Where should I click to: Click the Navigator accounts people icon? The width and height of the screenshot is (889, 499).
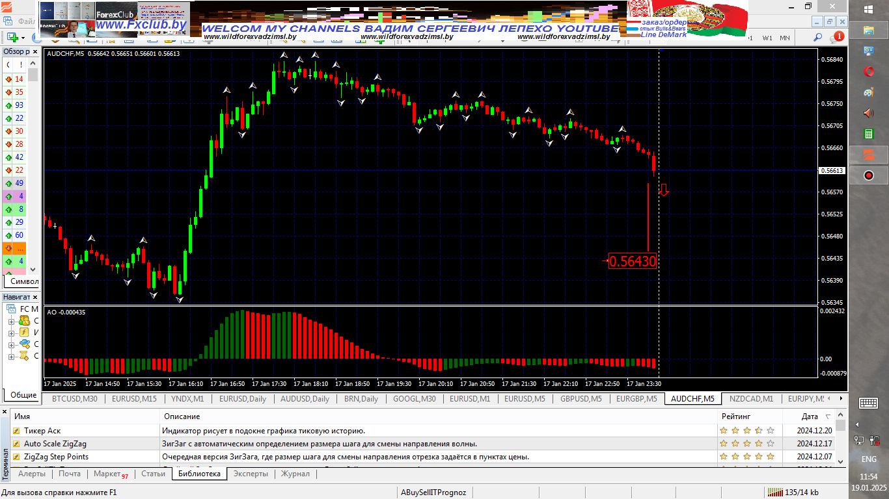point(24,321)
